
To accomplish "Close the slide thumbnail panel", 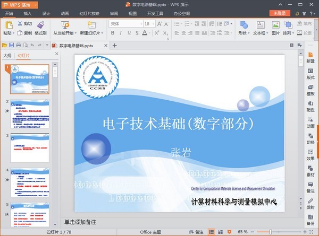I will (x=56, y=54).
